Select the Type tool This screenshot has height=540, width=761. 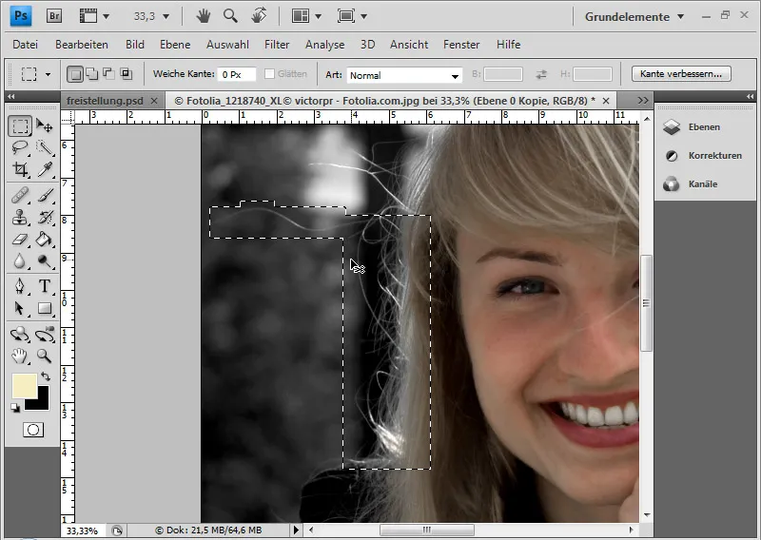tap(45, 286)
